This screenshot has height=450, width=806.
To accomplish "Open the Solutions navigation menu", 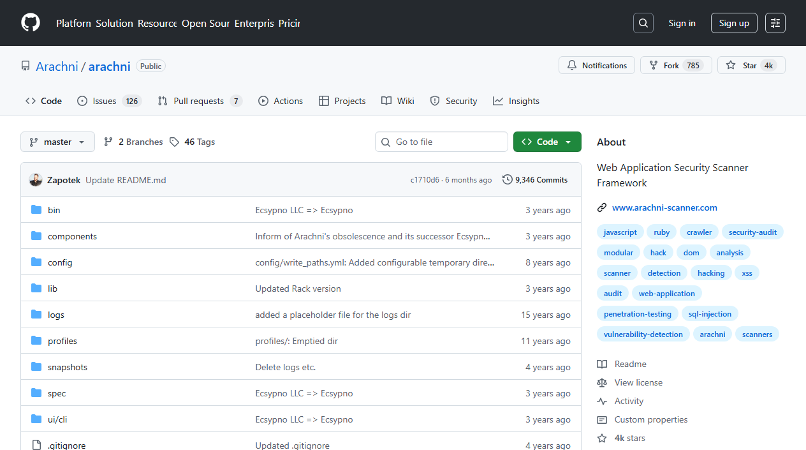I will pos(114,23).
